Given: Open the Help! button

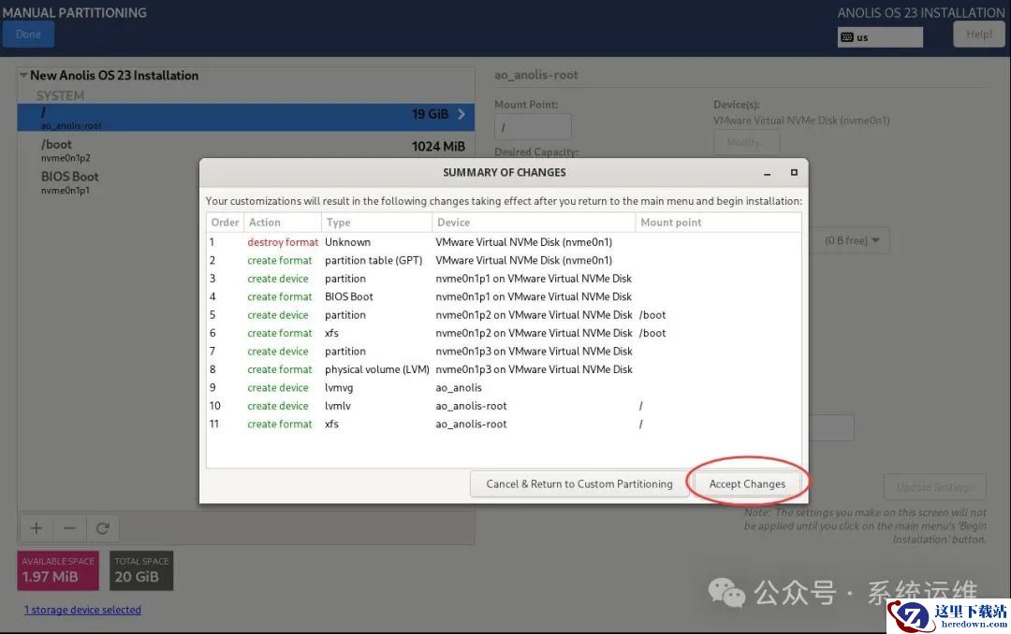Looking at the screenshot, I should click(x=979, y=35).
